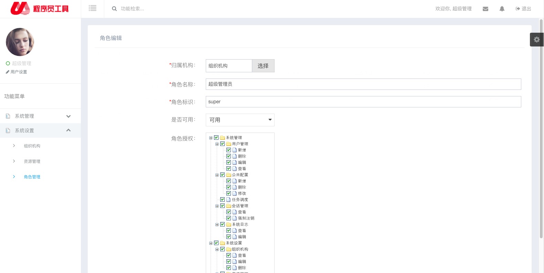
Task: Uncheck the 系统日志 checkbox
Action: [222, 224]
